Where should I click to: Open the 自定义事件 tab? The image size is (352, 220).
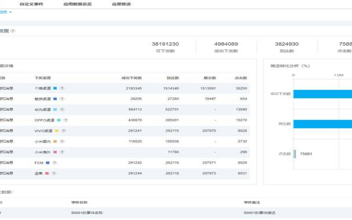[31, 4]
